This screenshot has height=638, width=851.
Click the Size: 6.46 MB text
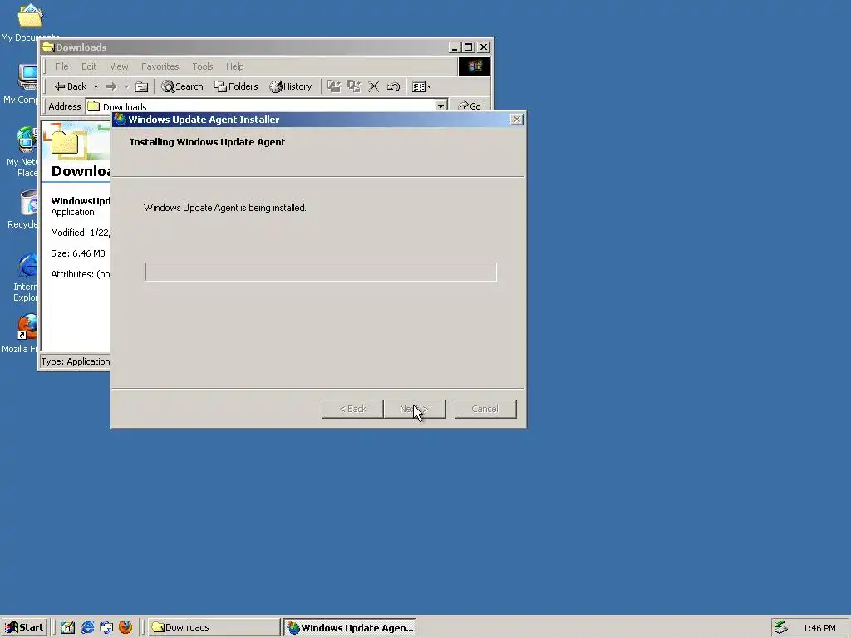click(x=78, y=253)
